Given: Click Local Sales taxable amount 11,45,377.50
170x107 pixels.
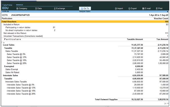Looking at the screenshot, I should tap(137, 45).
